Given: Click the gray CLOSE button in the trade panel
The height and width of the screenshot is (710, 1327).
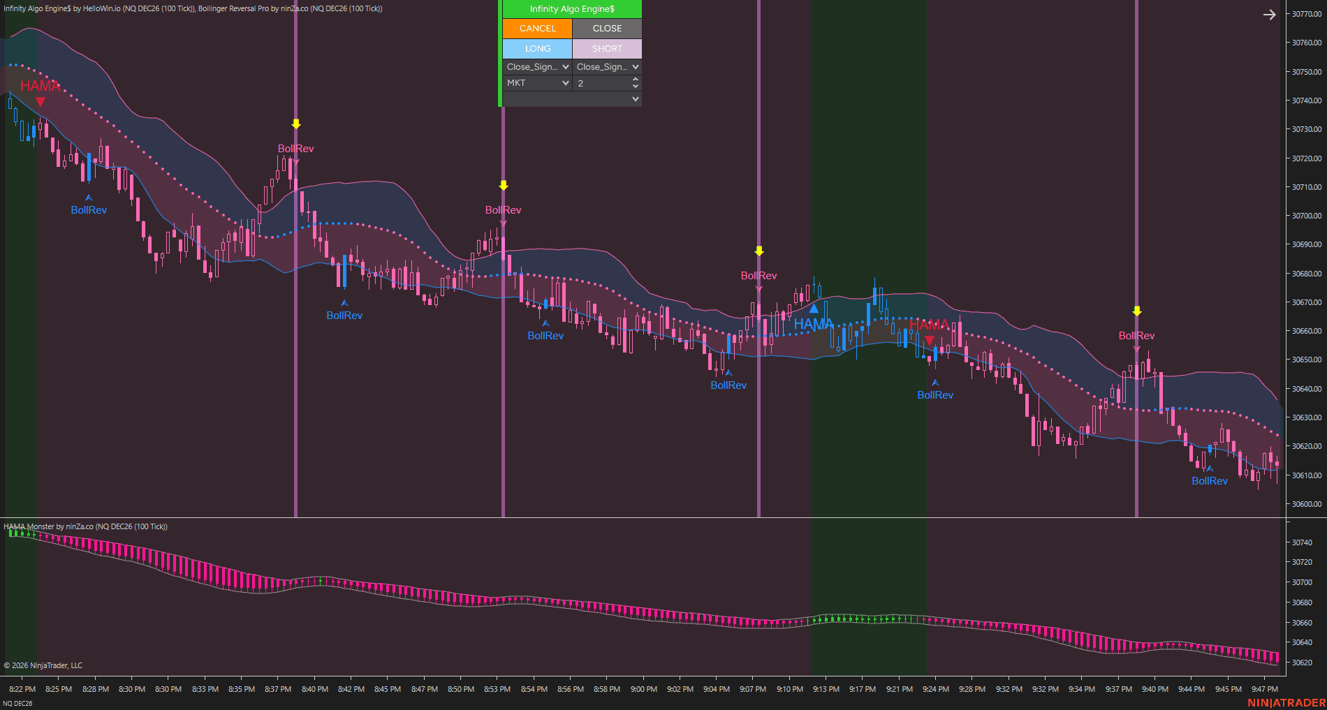Looking at the screenshot, I should pos(607,29).
